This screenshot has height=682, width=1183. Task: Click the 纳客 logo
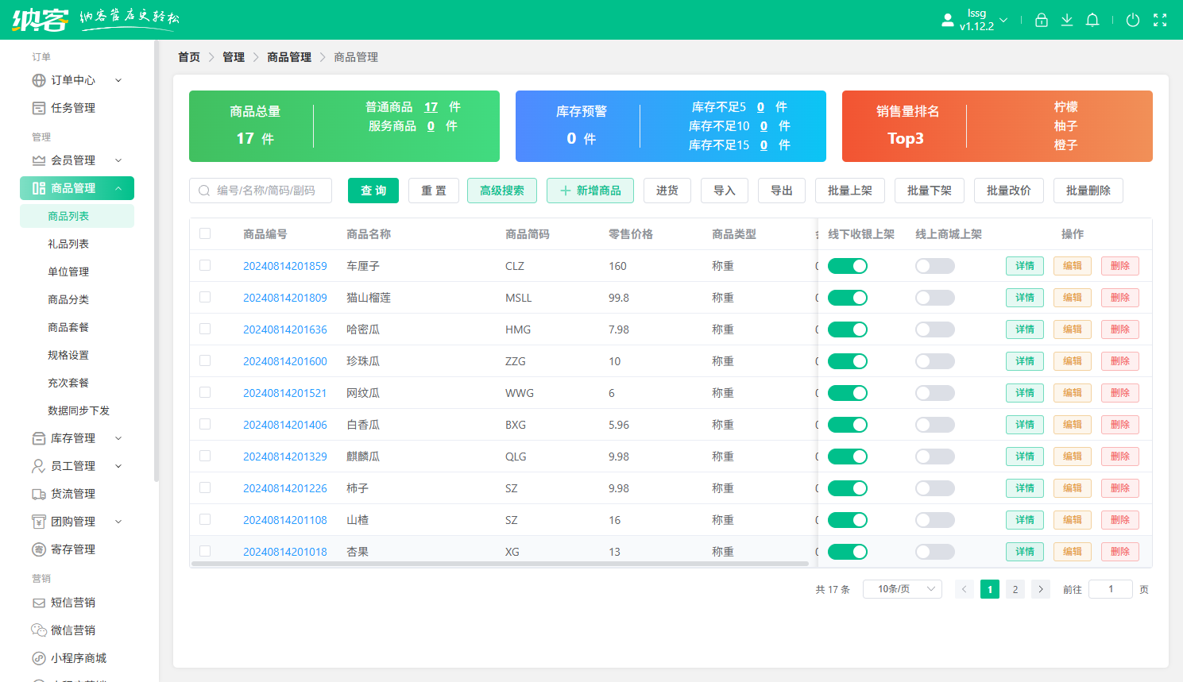41,19
